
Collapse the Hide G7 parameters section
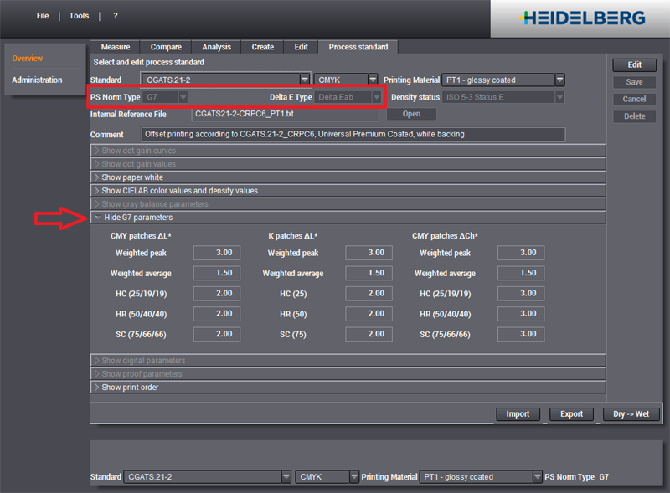point(138,218)
